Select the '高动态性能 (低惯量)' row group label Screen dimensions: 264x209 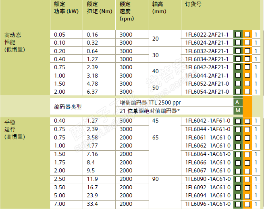point(15,42)
